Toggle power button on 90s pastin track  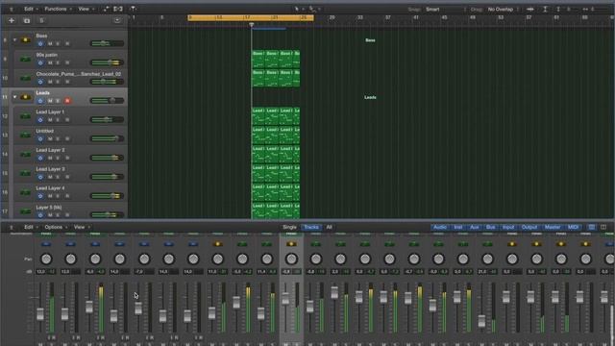click(x=40, y=62)
